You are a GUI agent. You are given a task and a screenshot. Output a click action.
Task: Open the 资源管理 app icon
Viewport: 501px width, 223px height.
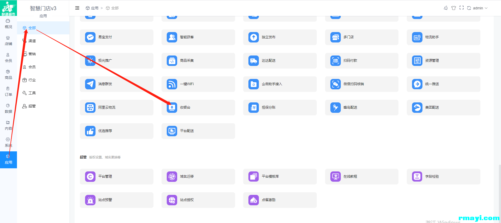click(417, 61)
